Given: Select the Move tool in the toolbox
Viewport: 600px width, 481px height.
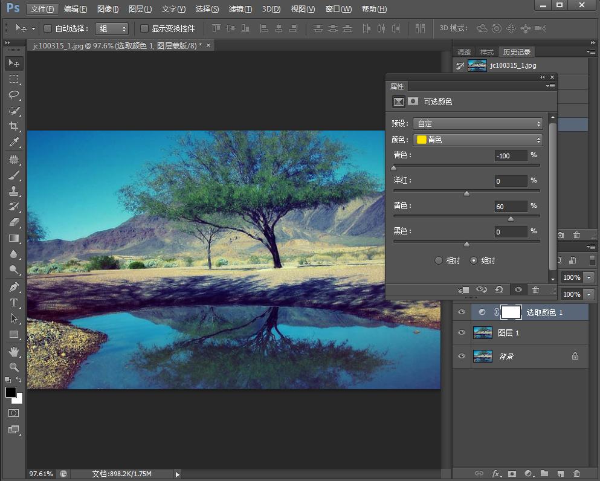Looking at the screenshot, I should coord(14,63).
